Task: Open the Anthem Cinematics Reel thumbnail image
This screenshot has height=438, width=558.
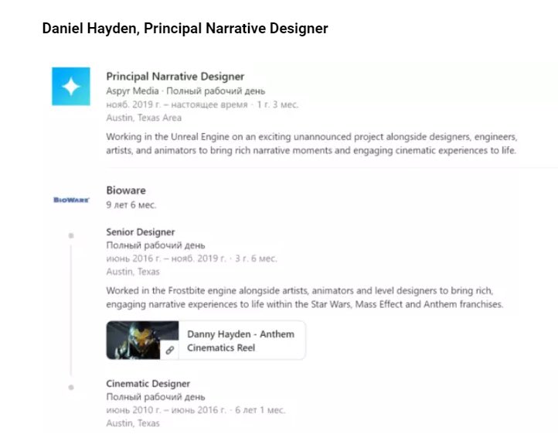Action: tap(142, 340)
